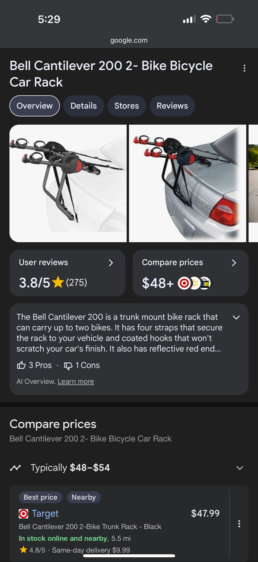Tap the Target logo in Compare prices card
258x562 pixels.
coord(184,283)
